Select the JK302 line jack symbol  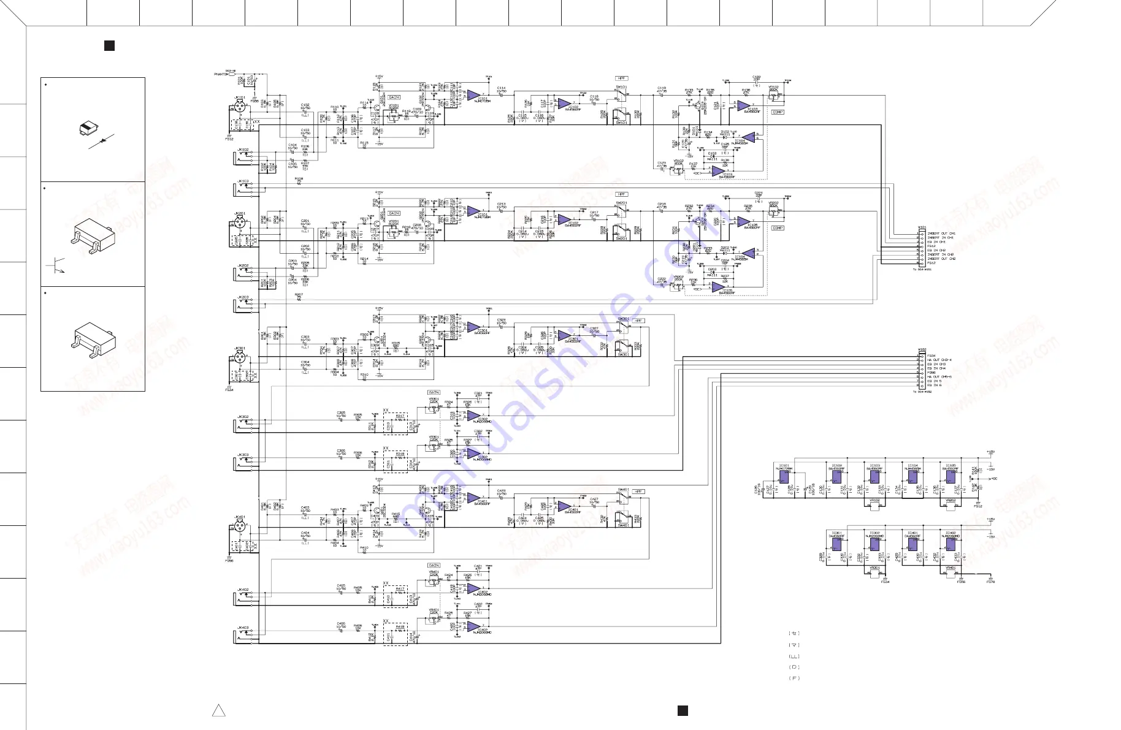(x=243, y=425)
